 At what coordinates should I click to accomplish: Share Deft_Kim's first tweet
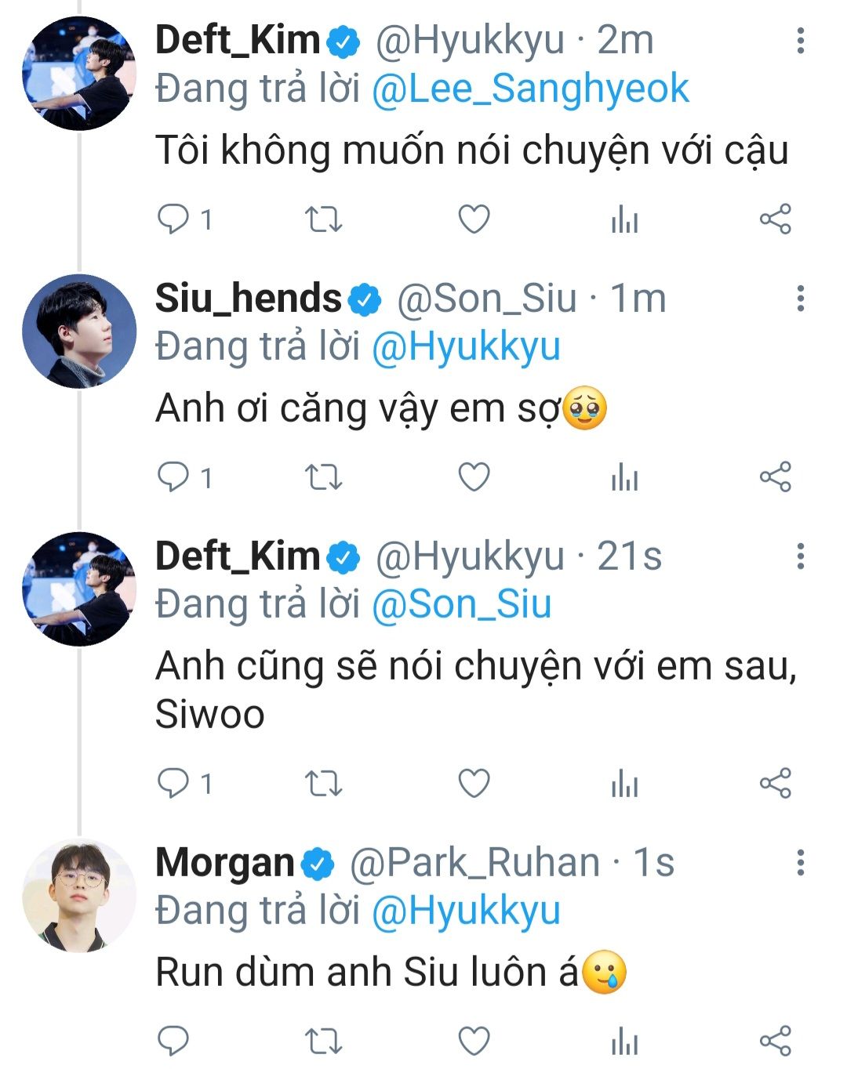(x=775, y=219)
